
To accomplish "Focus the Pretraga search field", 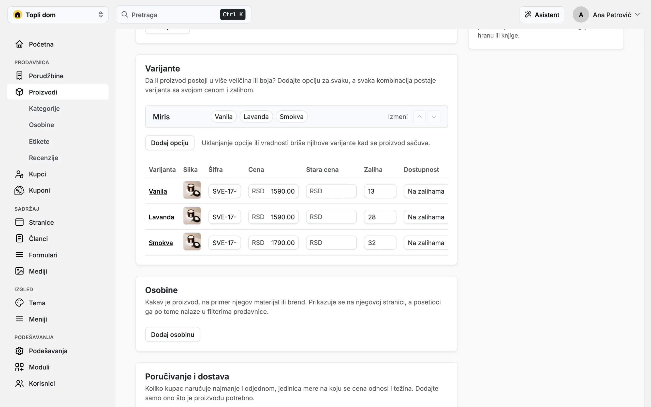I will pyautogui.click(x=183, y=14).
